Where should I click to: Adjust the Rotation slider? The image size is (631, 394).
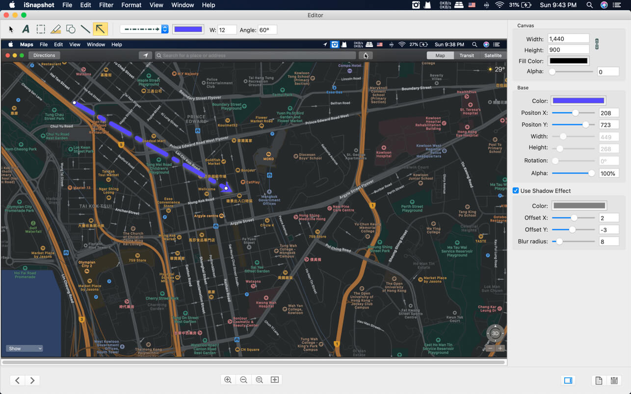[x=573, y=161]
